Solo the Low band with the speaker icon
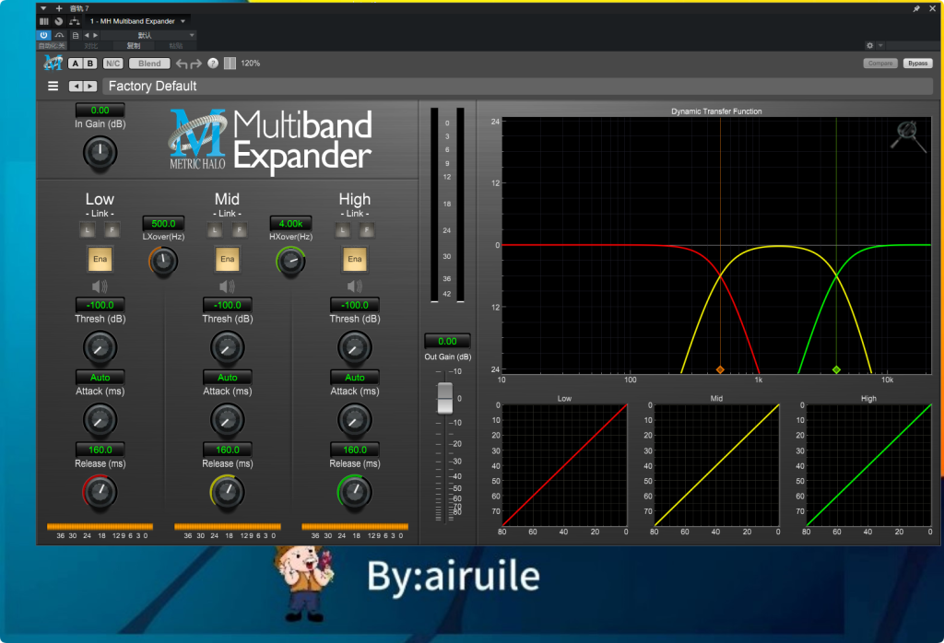 point(100,286)
